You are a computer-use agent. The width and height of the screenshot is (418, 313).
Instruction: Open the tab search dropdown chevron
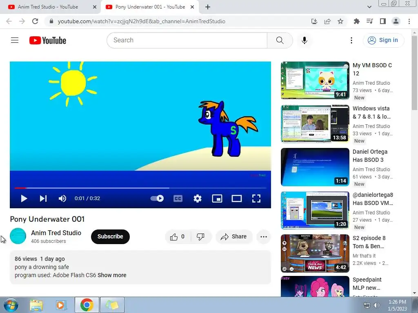click(x=369, y=7)
